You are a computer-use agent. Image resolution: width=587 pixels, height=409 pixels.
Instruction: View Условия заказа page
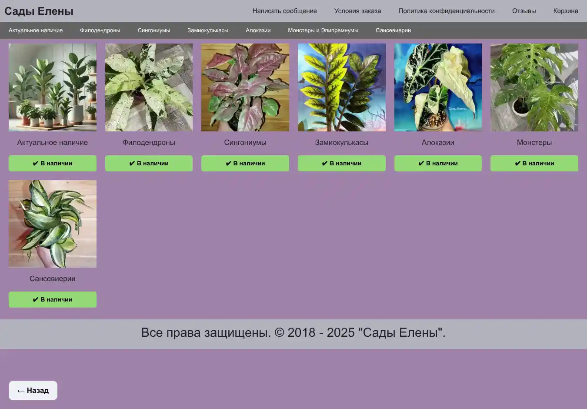click(x=357, y=11)
